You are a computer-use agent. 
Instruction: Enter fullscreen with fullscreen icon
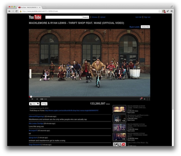click(x=148, y=99)
